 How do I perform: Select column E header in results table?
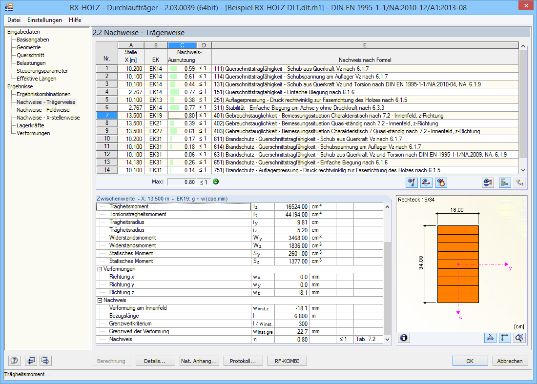click(365, 45)
